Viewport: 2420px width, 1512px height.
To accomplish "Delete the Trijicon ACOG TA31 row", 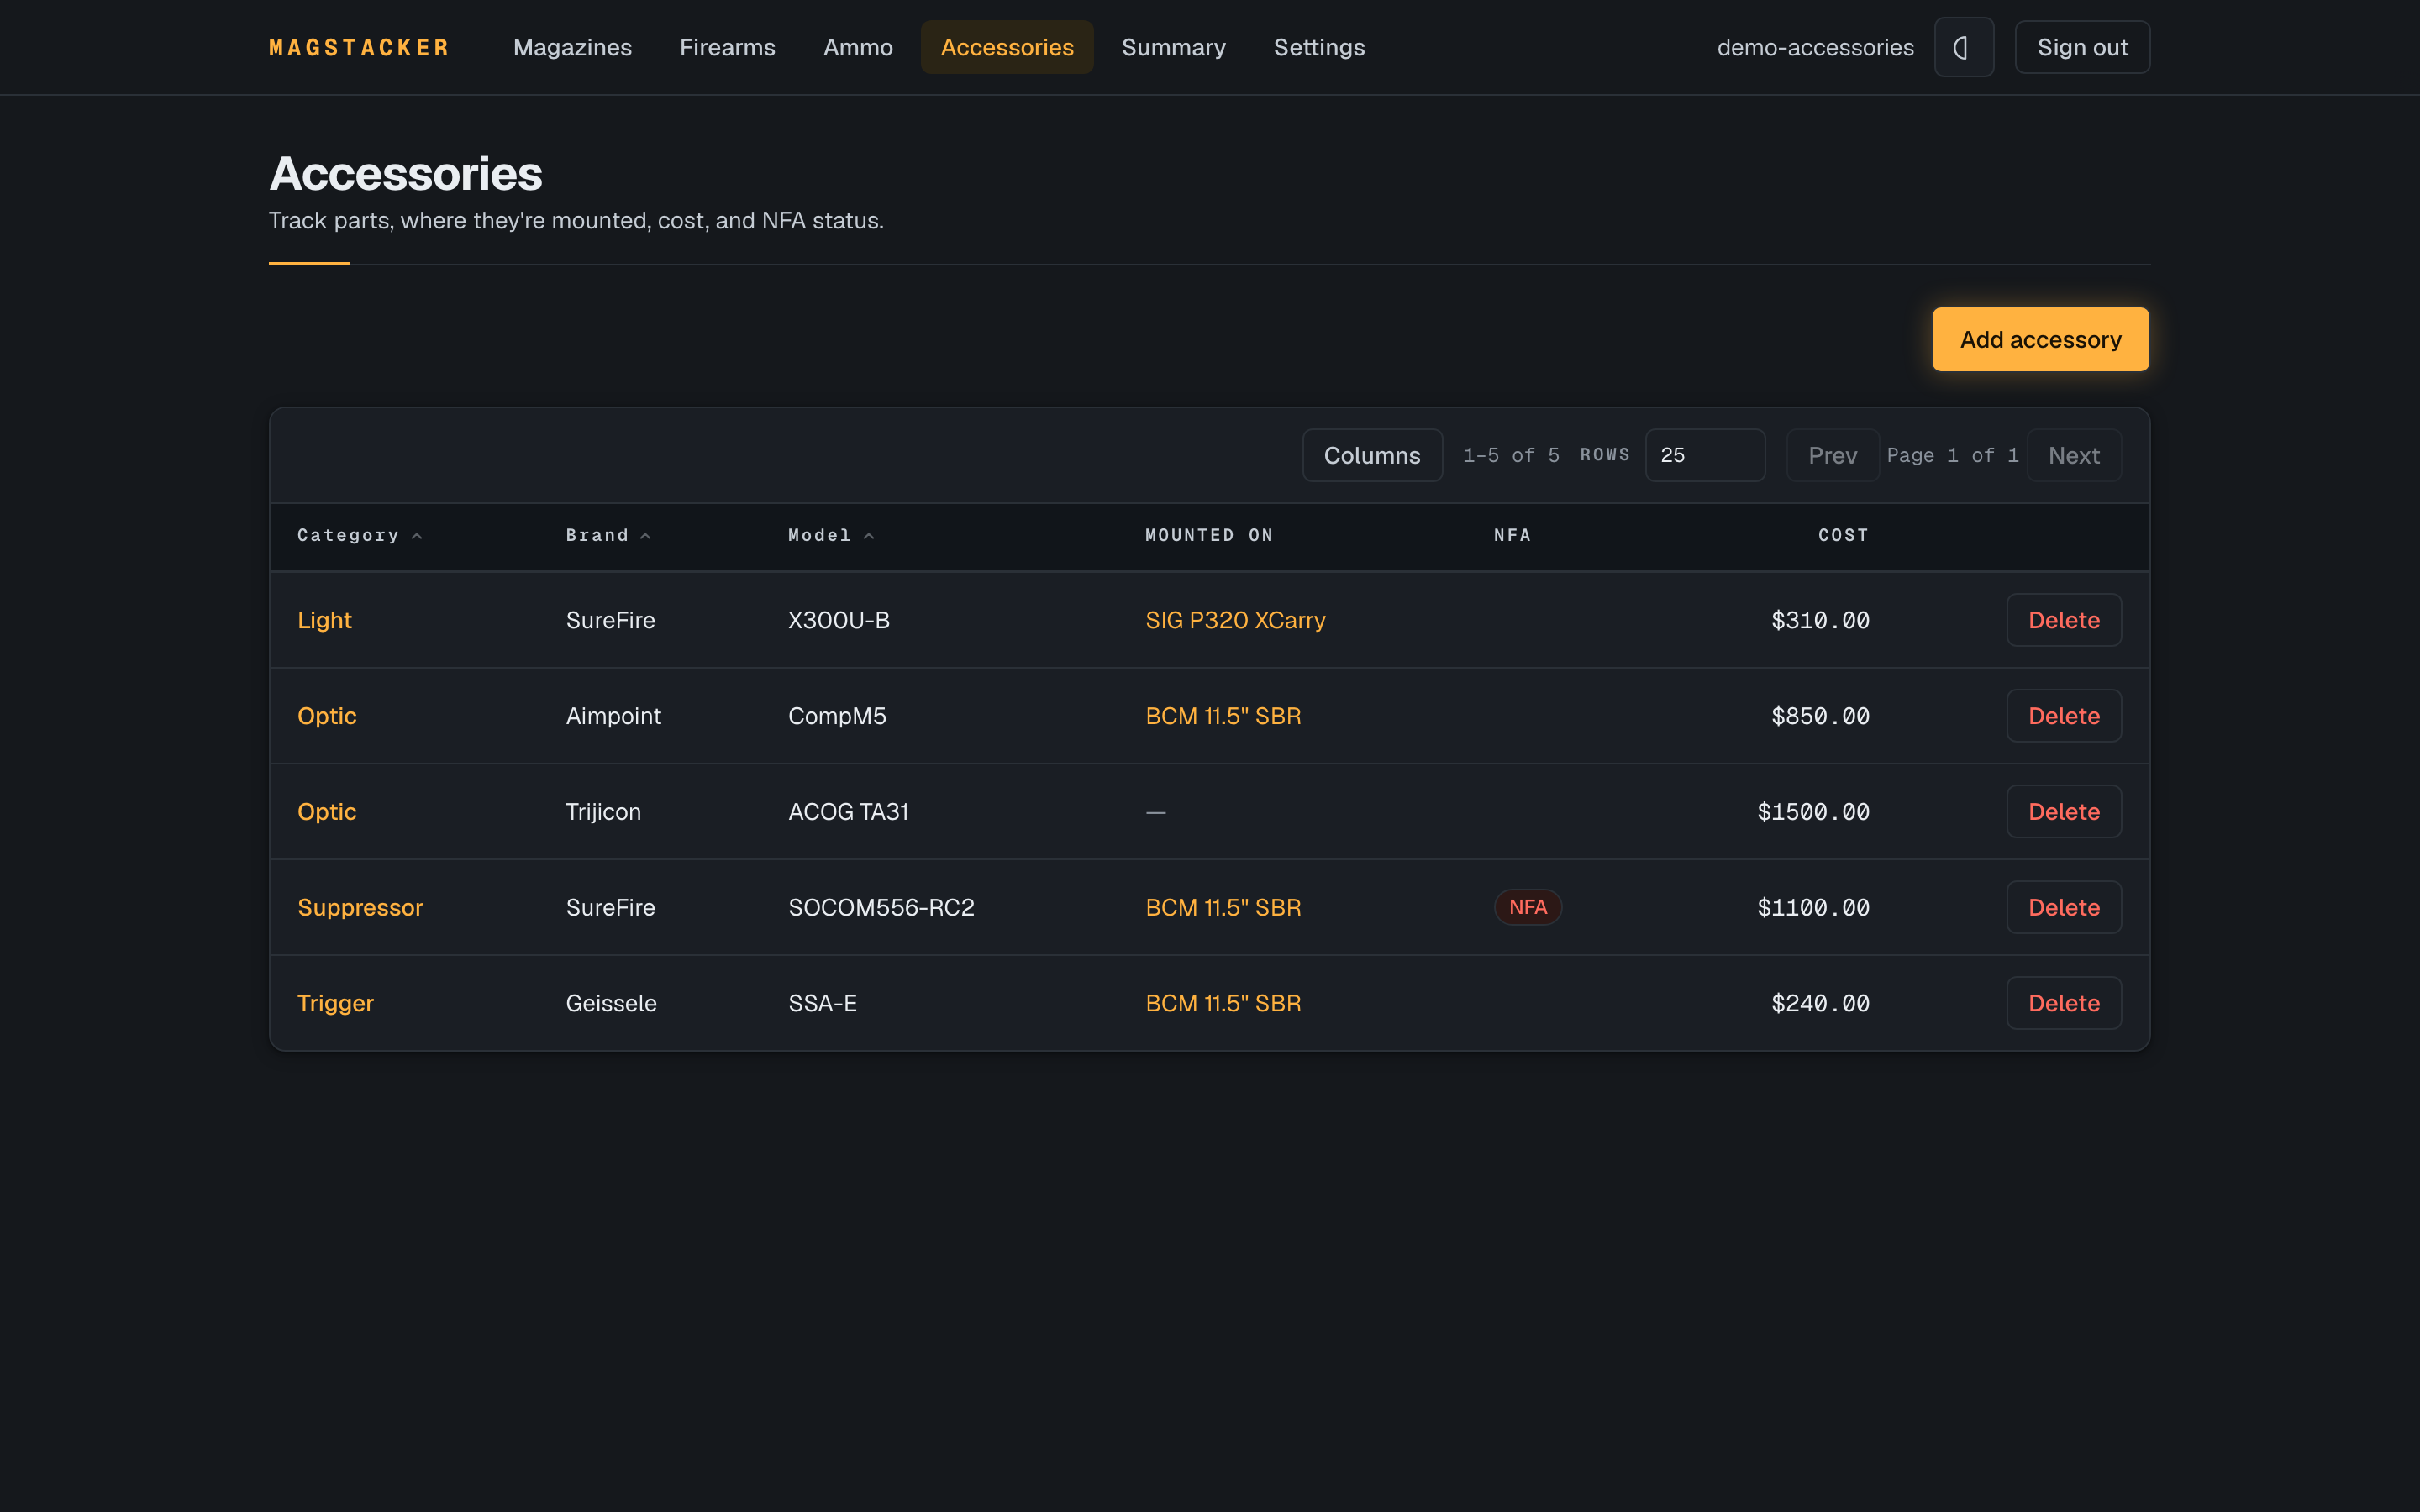I will pyautogui.click(x=2063, y=811).
